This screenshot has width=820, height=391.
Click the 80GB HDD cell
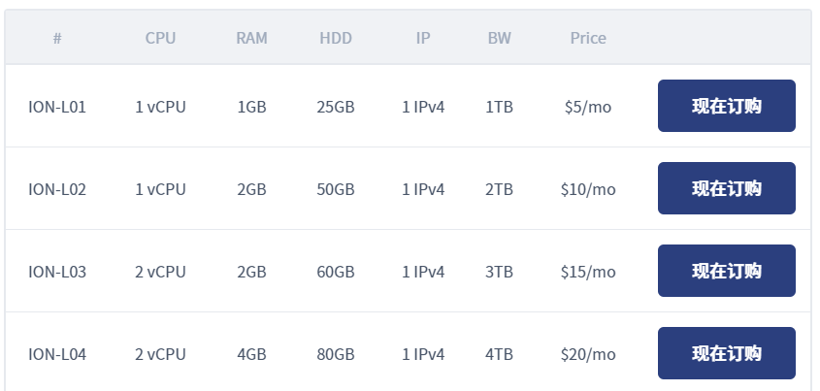click(336, 354)
